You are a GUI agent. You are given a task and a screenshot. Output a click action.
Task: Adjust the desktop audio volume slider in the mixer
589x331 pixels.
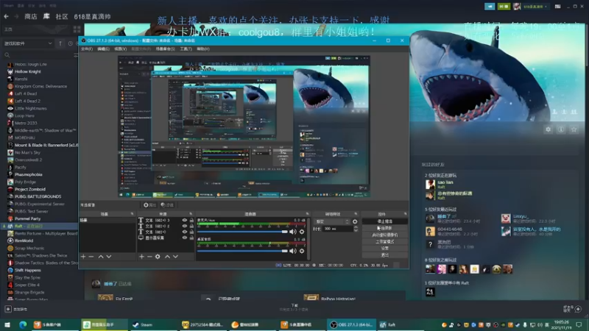point(242,251)
